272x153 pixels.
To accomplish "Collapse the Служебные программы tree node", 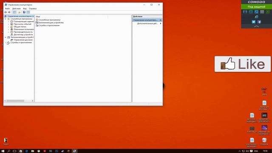I will [x=6, y=19].
